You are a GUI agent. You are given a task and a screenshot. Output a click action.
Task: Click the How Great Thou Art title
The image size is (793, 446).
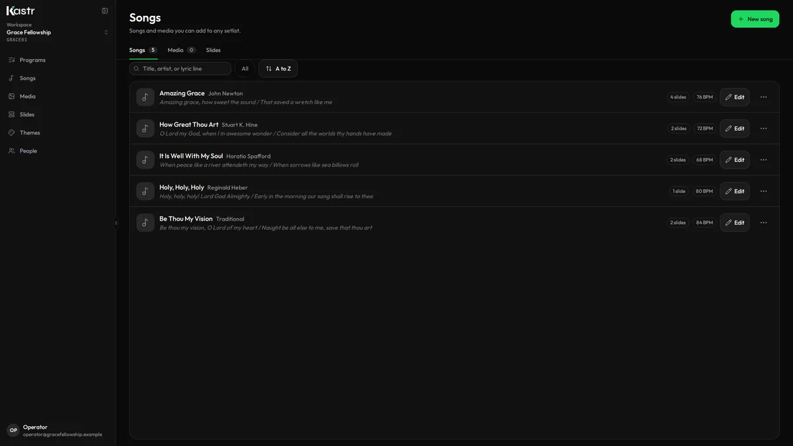click(188, 124)
